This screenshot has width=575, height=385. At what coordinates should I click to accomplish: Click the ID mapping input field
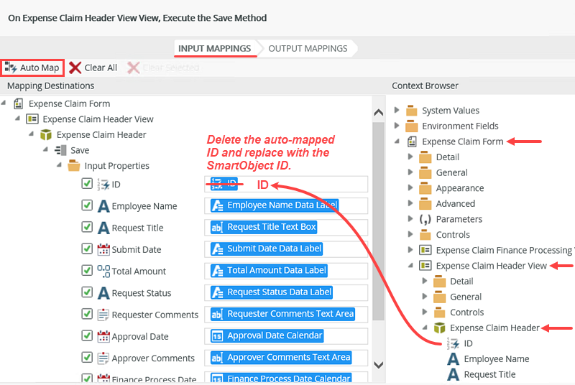286,184
